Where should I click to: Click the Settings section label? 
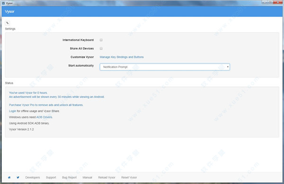click(x=10, y=29)
